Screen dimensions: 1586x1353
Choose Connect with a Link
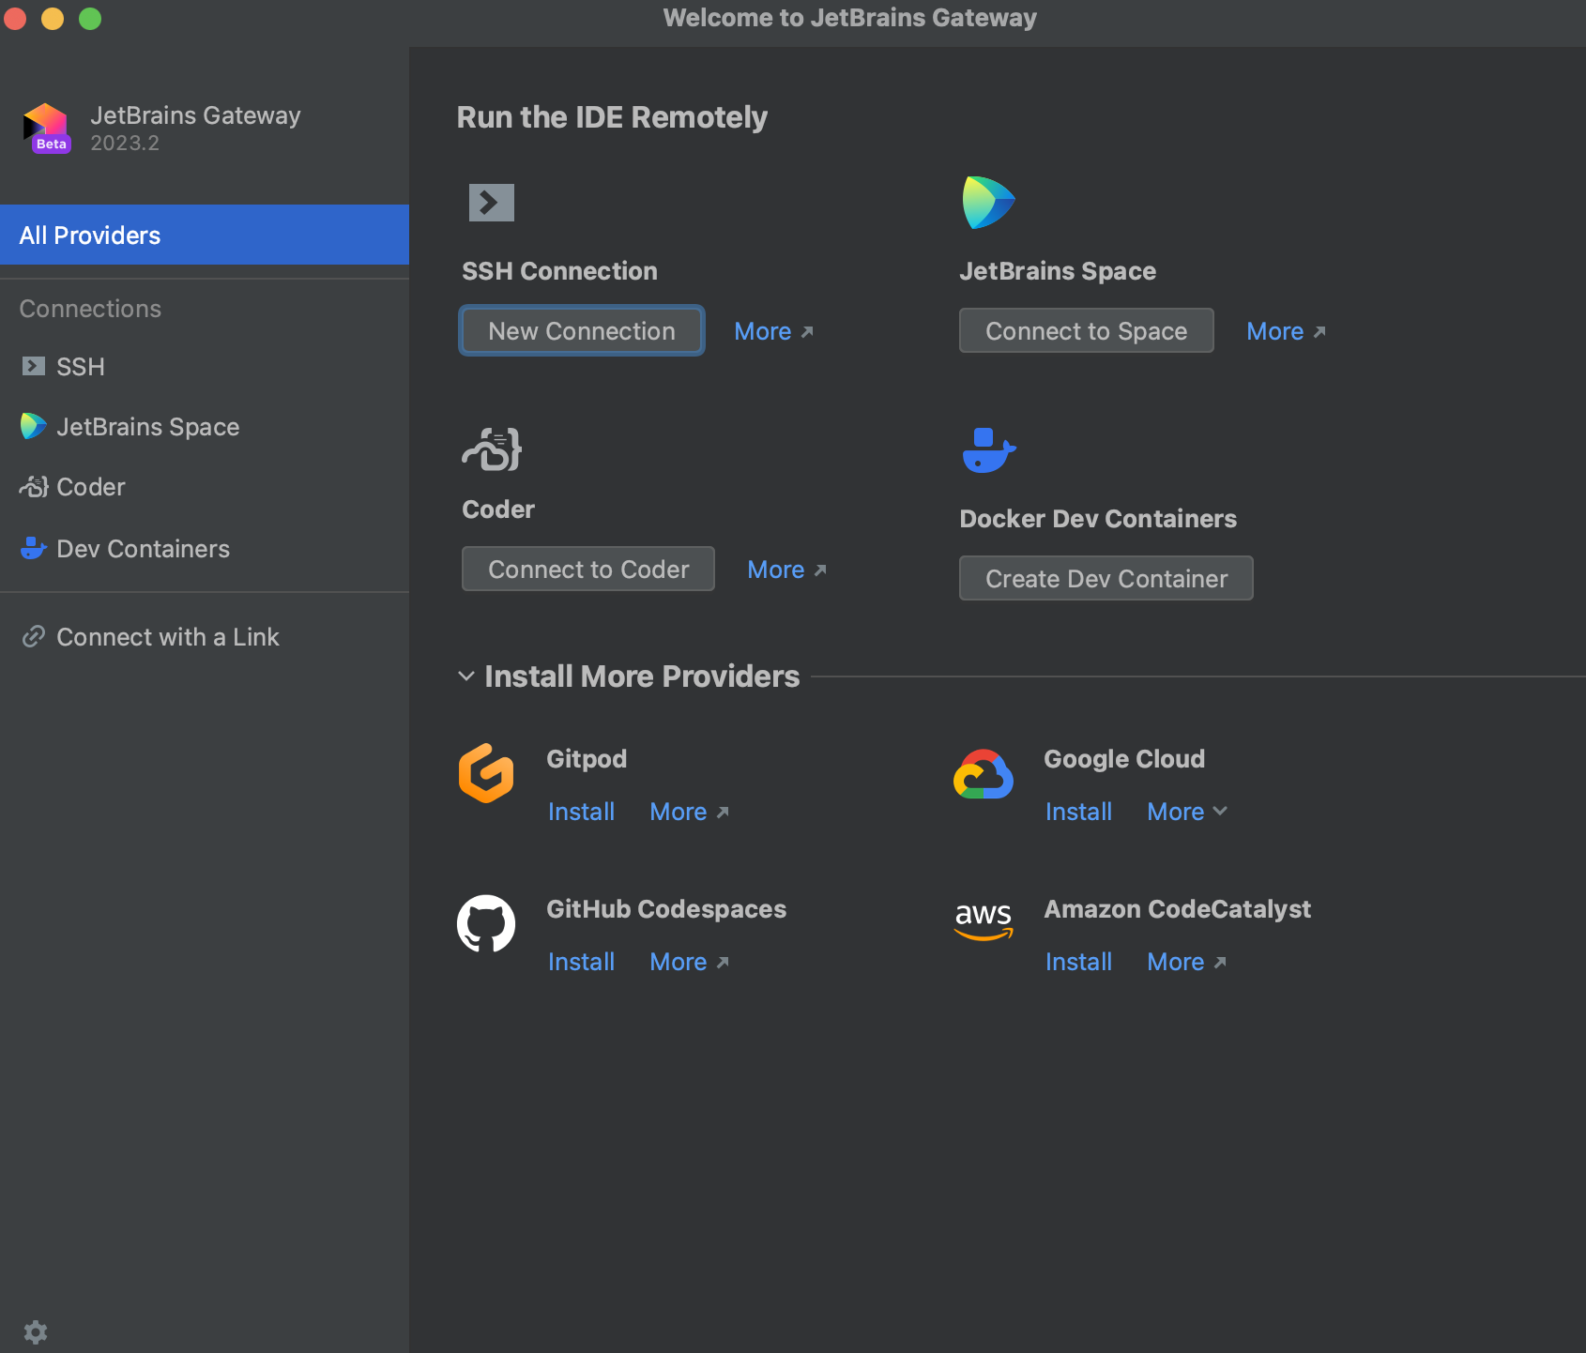click(167, 637)
